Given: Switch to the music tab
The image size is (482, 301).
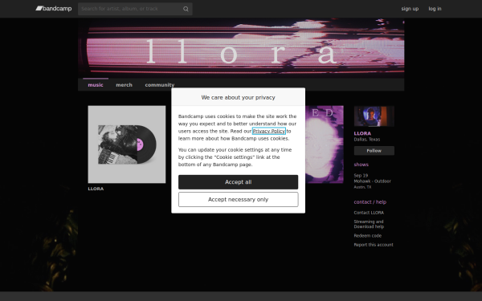Looking at the screenshot, I should point(96,85).
